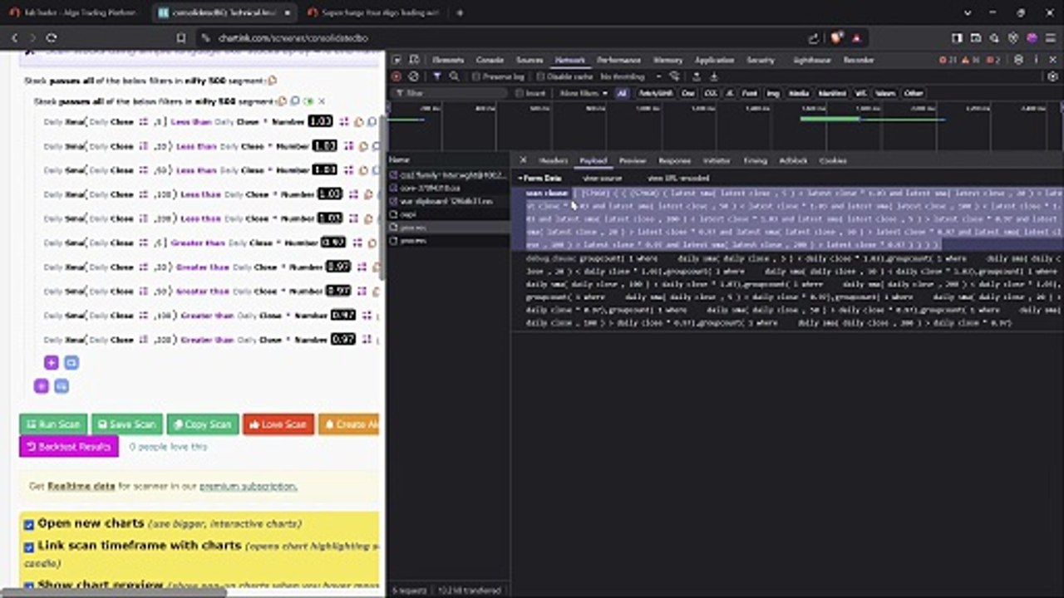
Task: Add filter with purple plus in outer group
Action: point(41,386)
